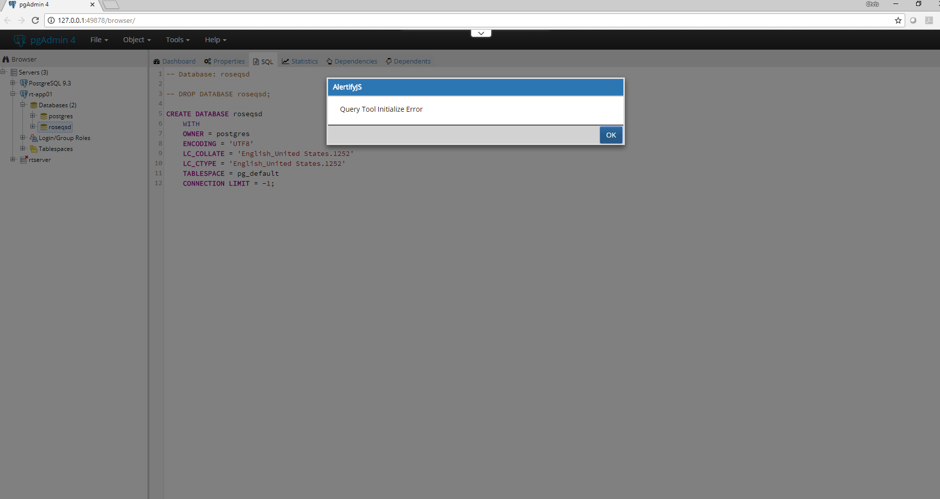Viewport: 940px width, 499px height.
Task: Click the postgres database icon
Action: [x=44, y=116]
